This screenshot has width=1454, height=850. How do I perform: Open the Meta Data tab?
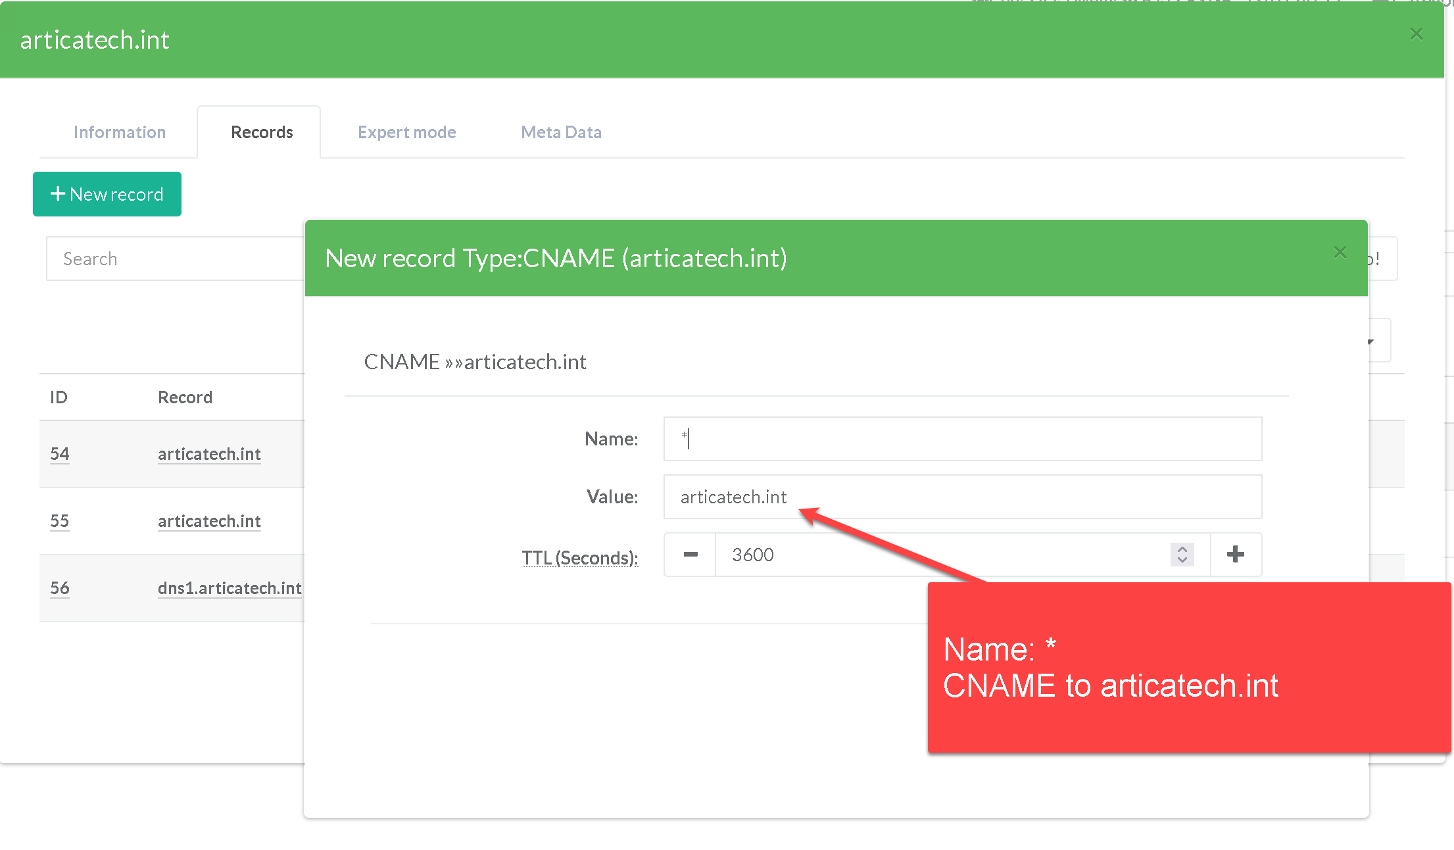561,132
